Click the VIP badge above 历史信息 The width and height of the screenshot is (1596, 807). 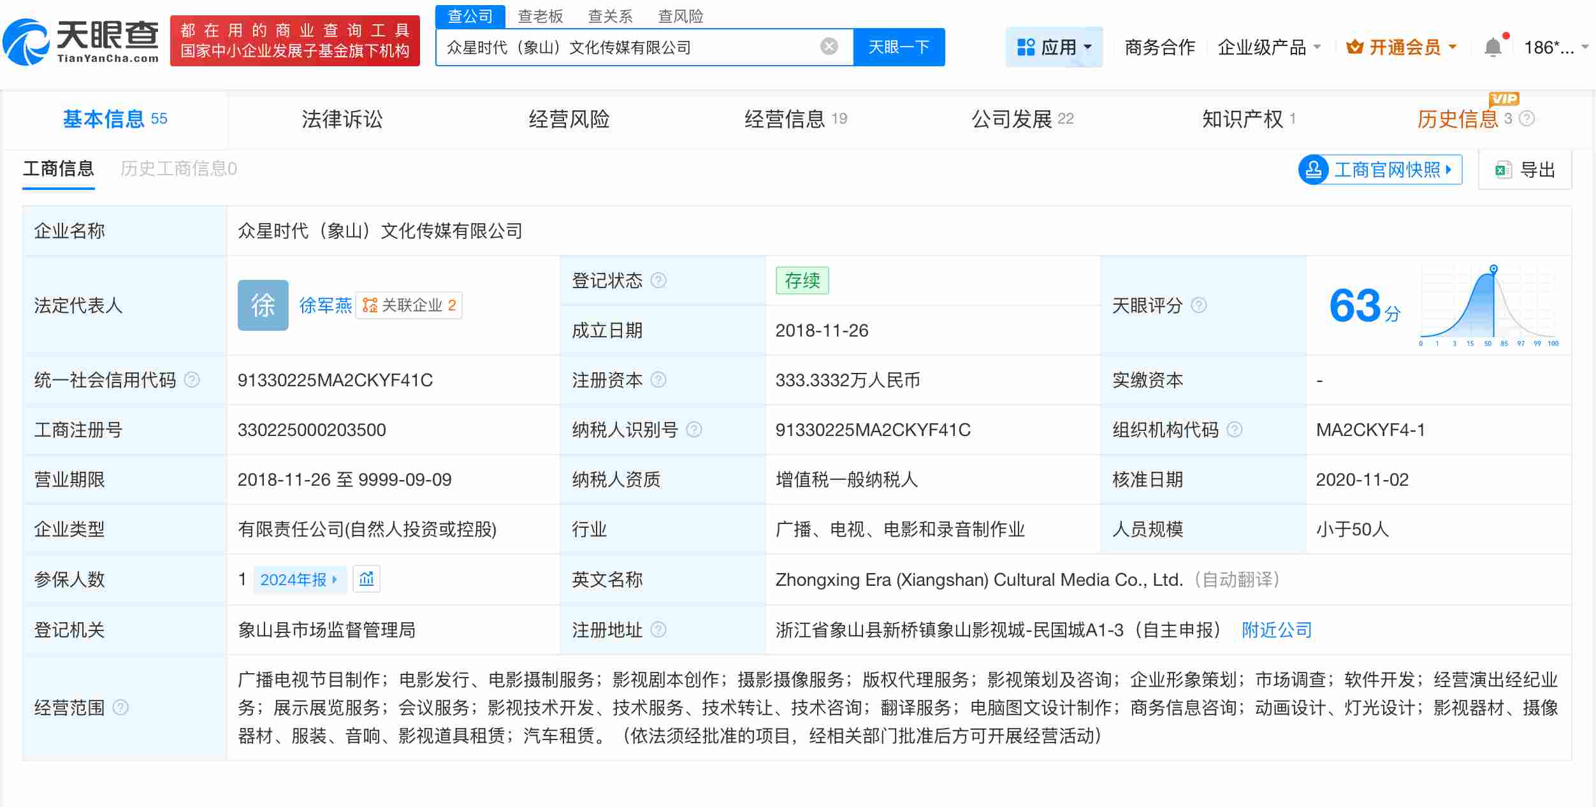click(1505, 99)
